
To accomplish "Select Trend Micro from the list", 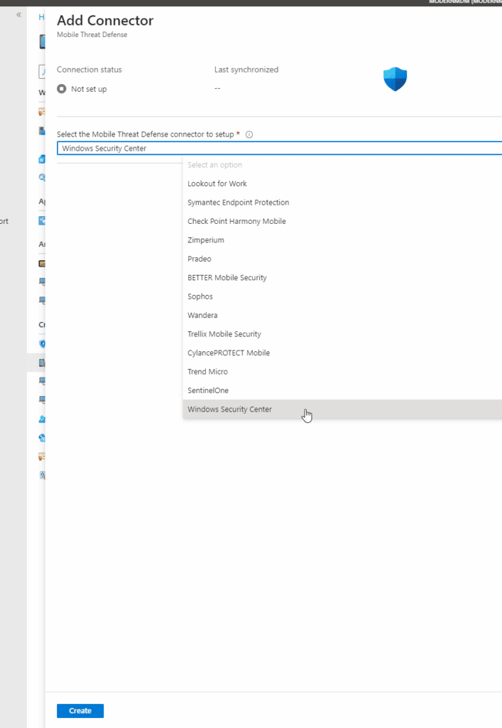I will click(207, 372).
